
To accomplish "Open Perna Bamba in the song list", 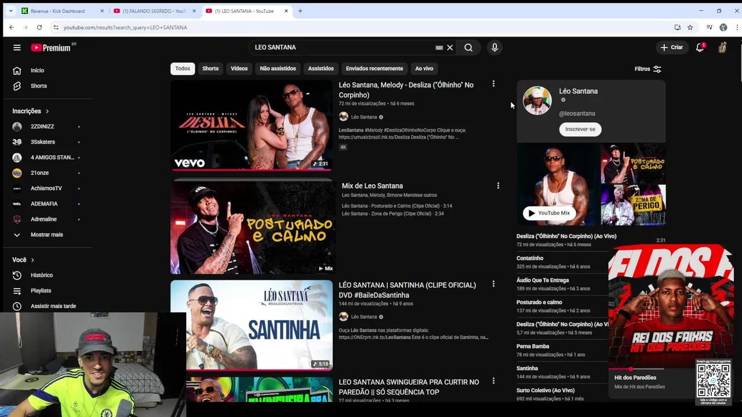I will click(x=533, y=346).
